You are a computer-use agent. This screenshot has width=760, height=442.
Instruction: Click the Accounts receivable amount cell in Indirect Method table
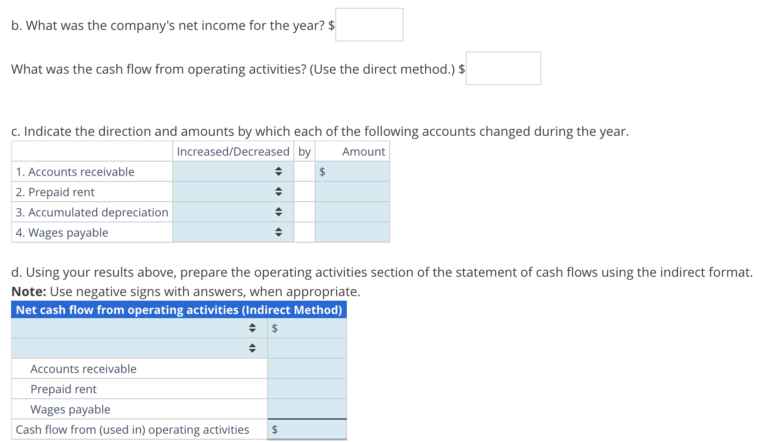point(306,368)
